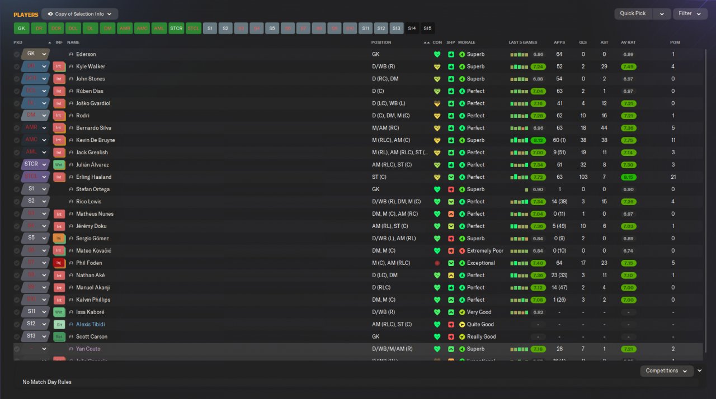
Task: Click Julián Álvarez's Wnt info badge
Action: click(x=59, y=165)
